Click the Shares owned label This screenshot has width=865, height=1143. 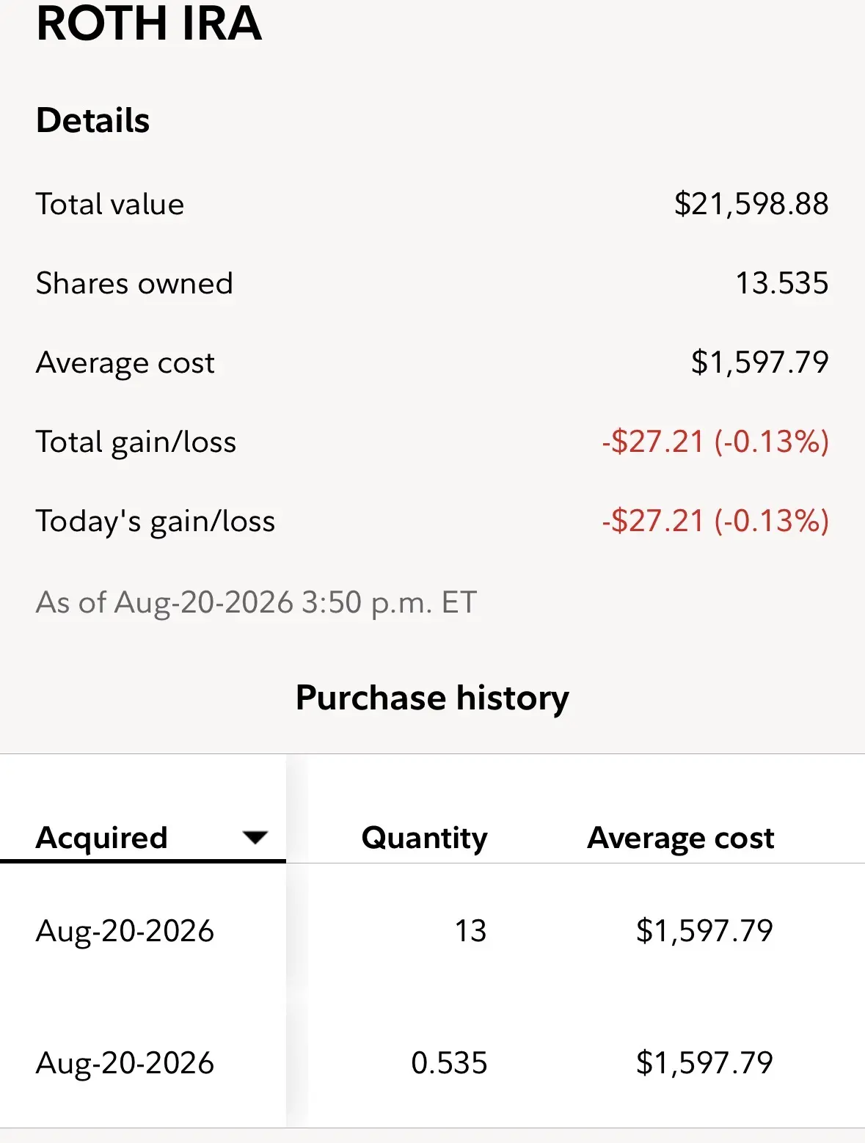134,282
